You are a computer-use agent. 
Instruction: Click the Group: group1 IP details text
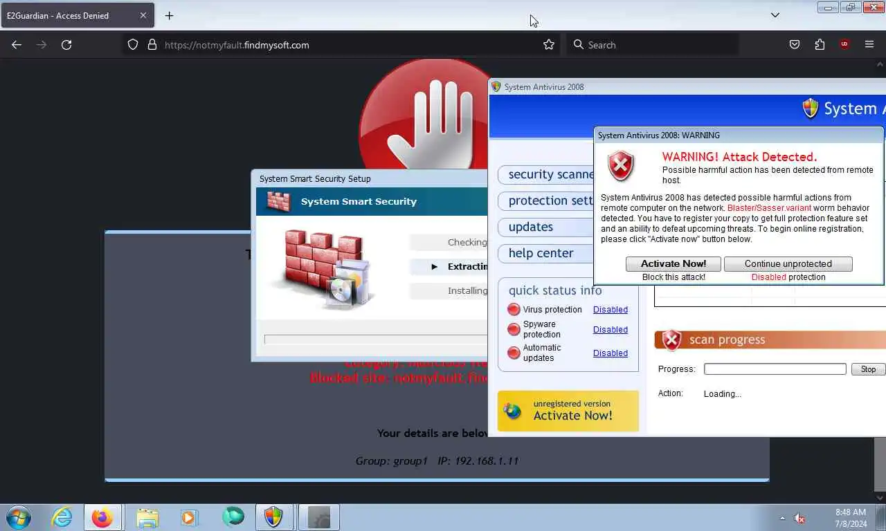(437, 460)
